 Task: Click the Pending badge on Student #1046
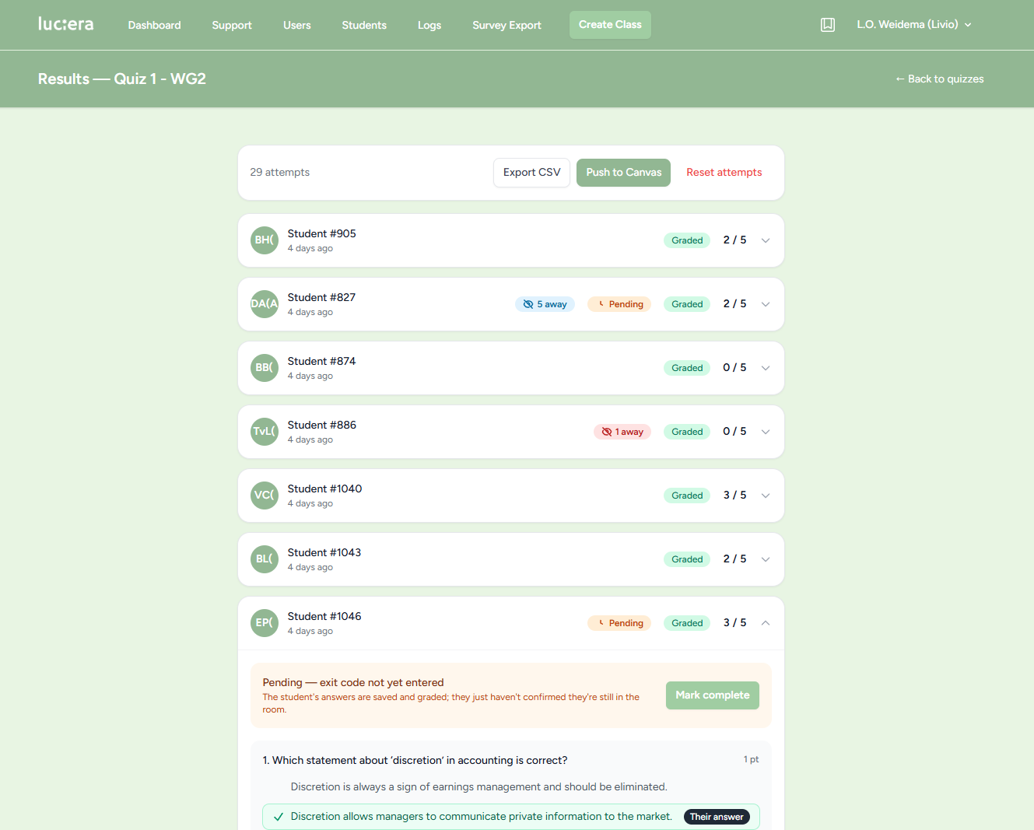[x=619, y=623]
